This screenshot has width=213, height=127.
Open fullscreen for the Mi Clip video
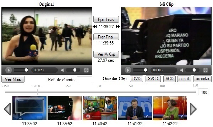(206, 70)
